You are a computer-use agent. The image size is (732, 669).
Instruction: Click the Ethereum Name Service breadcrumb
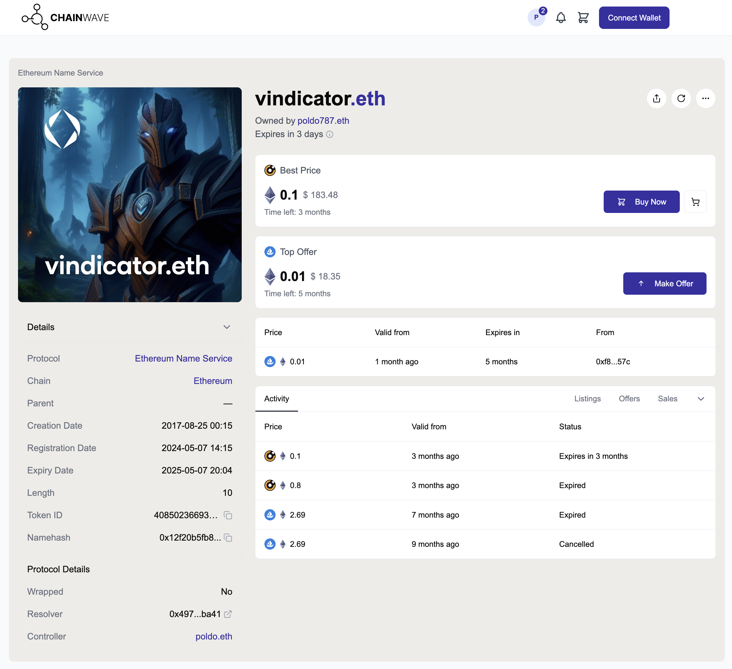(61, 73)
